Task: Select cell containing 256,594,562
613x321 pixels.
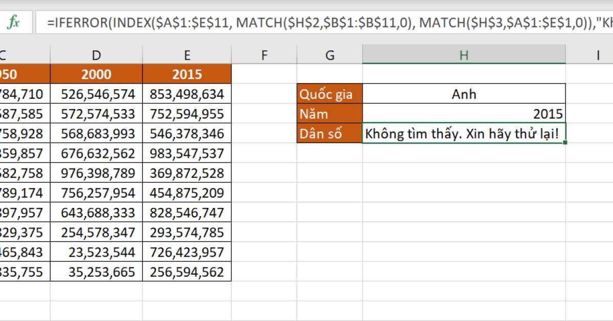Action: tap(187, 272)
